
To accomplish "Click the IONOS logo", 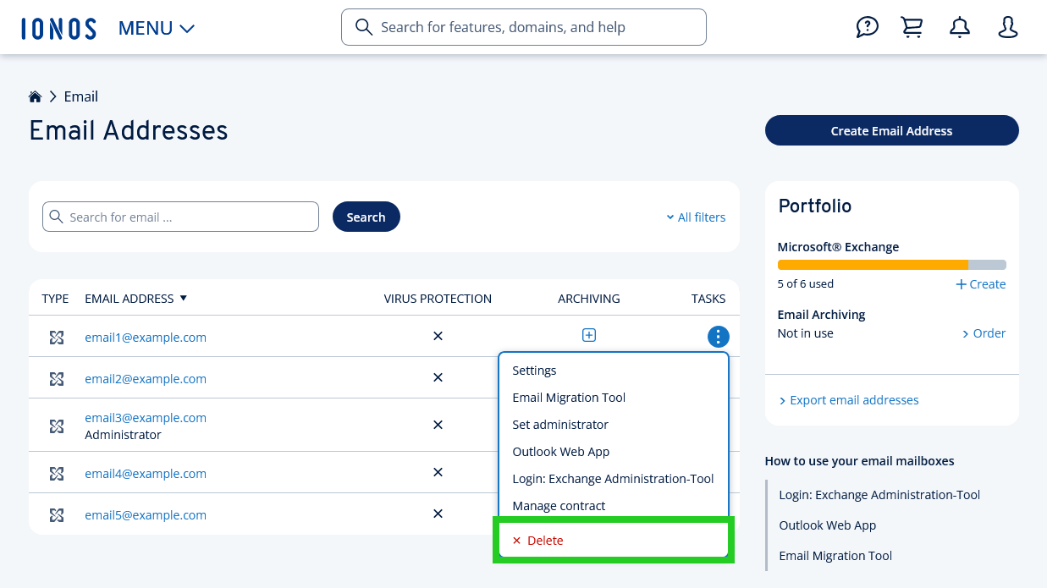I will [x=58, y=28].
